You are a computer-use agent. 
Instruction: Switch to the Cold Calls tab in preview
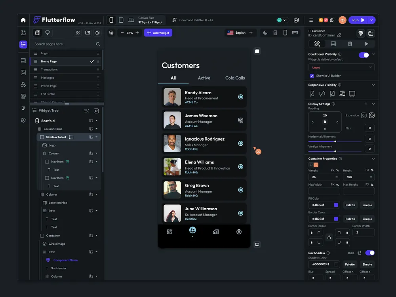234,78
